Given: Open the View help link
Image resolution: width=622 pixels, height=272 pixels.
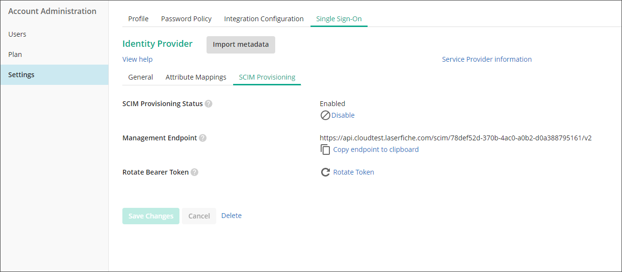Looking at the screenshot, I should point(137,59).
